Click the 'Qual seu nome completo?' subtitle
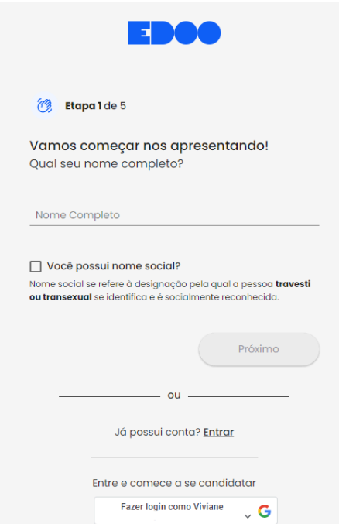 (x=106, y=164)
